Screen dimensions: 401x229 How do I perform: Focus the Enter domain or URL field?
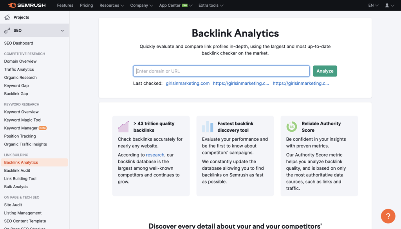221,71
